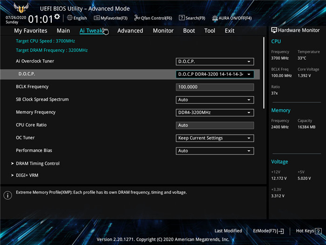The image size is (326, 245).
Task: Go to the Monitor tab
Action: 163,31
